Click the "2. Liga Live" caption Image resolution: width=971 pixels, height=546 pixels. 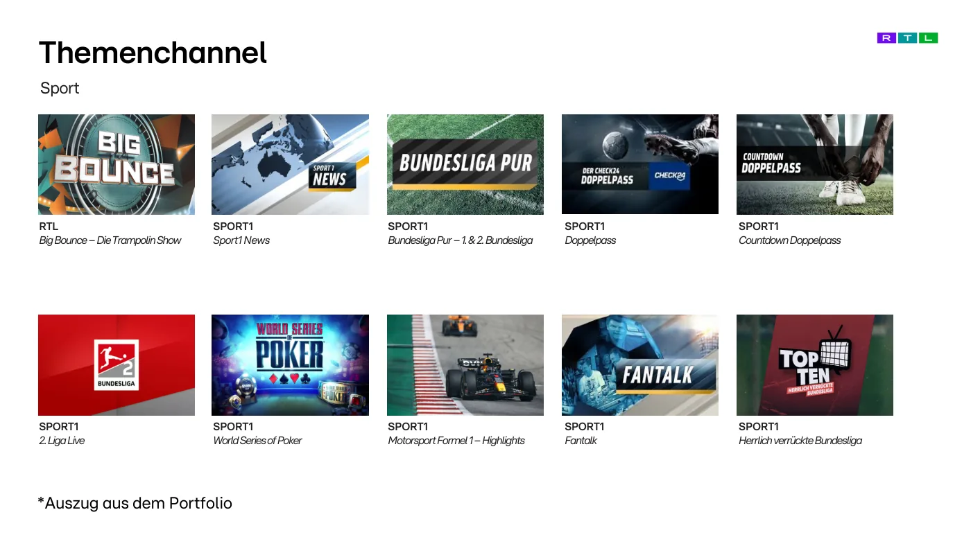tap(62, 441)
